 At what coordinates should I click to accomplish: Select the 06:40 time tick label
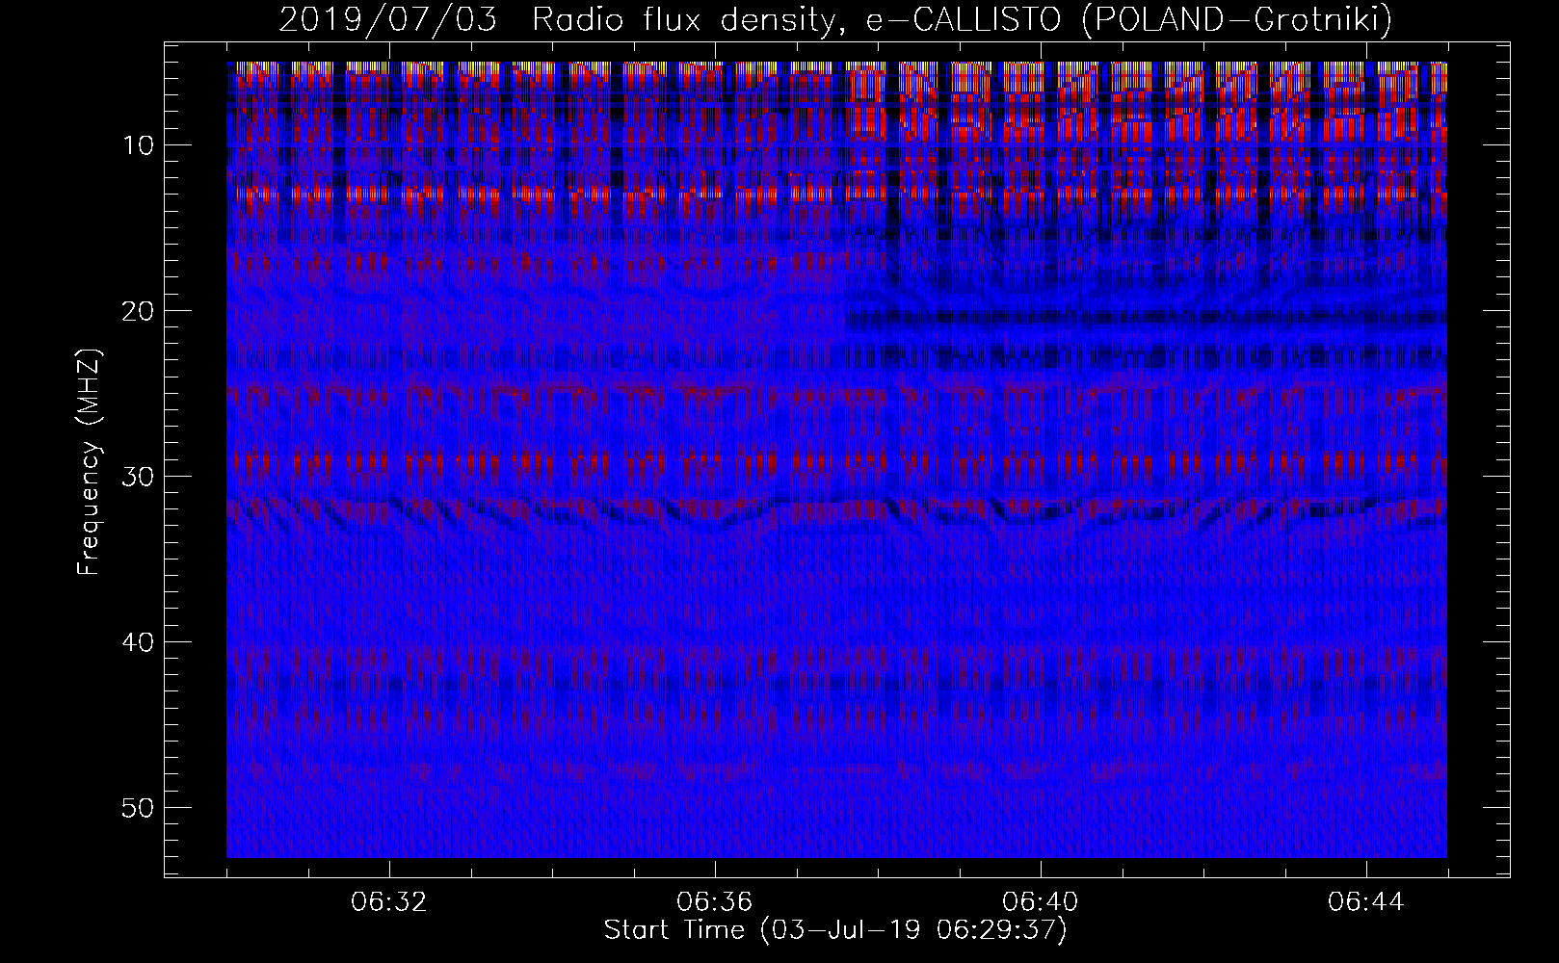(x=1041, y=902)
